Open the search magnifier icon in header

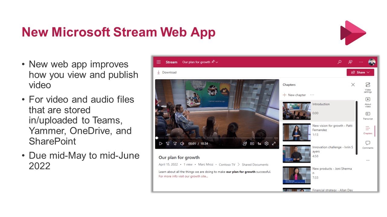340,62
